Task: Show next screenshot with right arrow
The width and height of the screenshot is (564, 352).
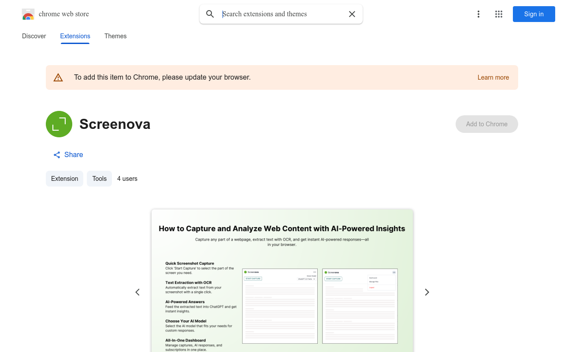Action: pos(427,292)
